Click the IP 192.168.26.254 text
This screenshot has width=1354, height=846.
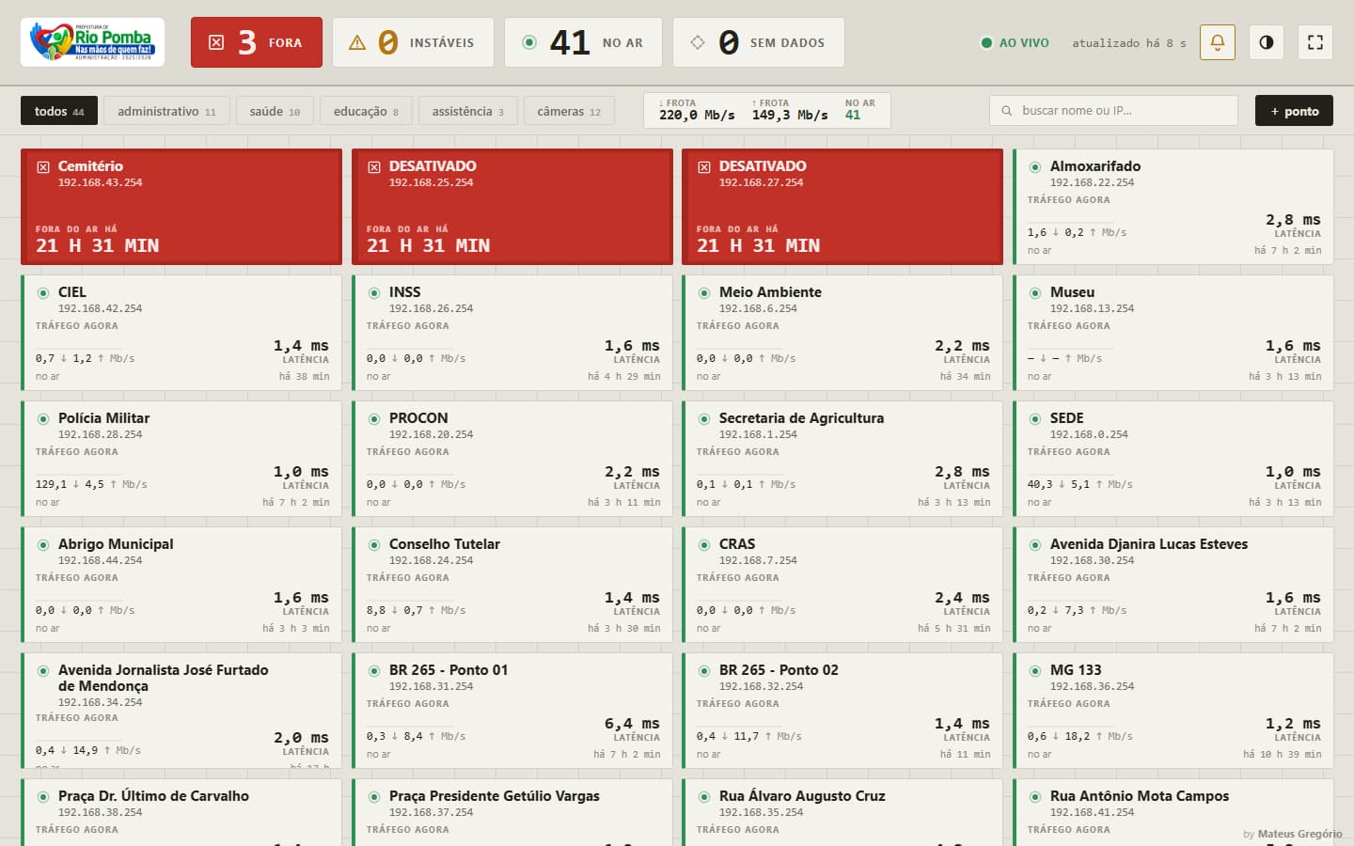tap(432, 308)
